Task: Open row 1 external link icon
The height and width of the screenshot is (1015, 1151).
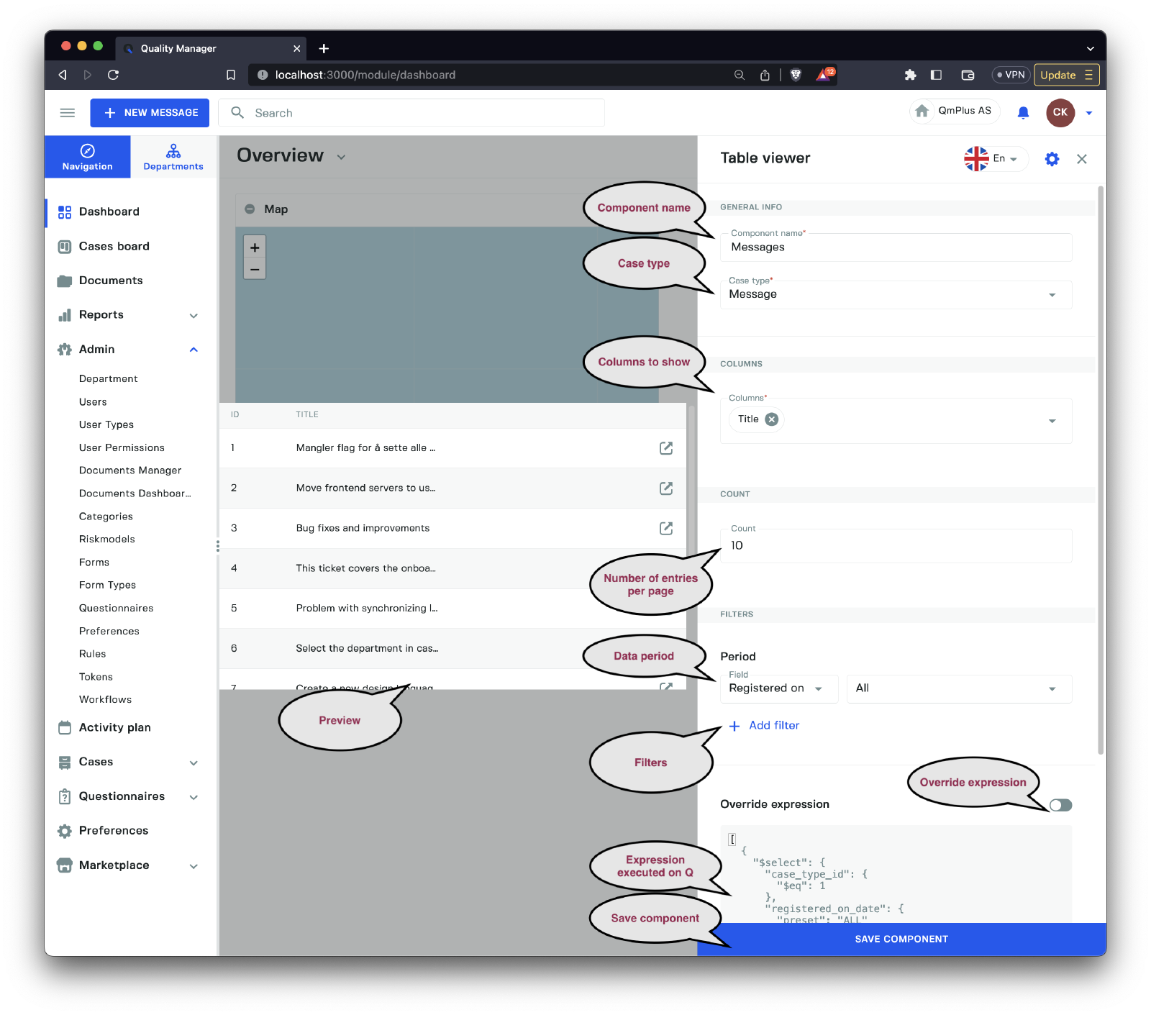Action: [x=666, y=448]
